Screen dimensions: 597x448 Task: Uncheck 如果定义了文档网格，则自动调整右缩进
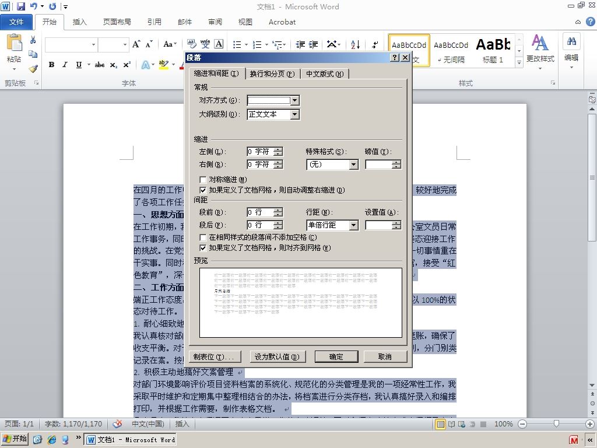pyautogui.click(x=203, y=190)
